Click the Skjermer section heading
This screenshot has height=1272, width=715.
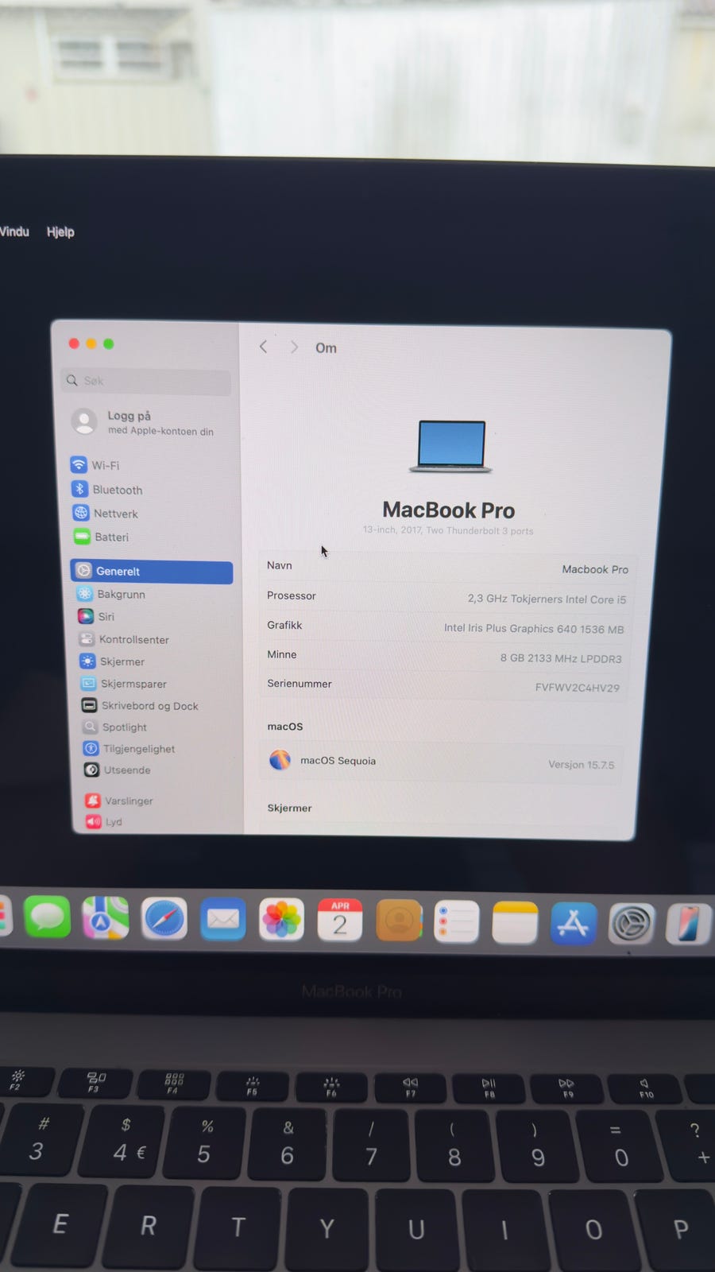pos(289,808)
